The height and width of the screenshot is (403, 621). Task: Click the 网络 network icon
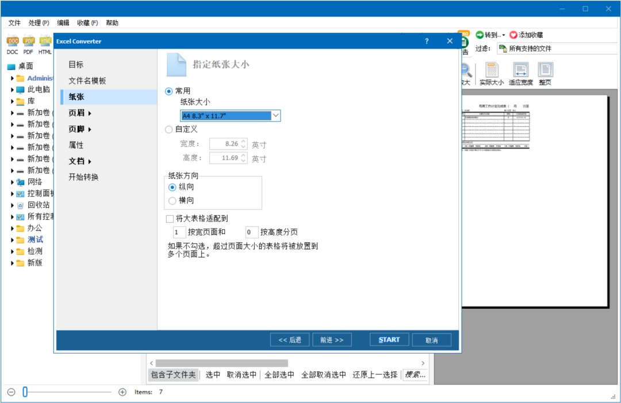[20, 182]
